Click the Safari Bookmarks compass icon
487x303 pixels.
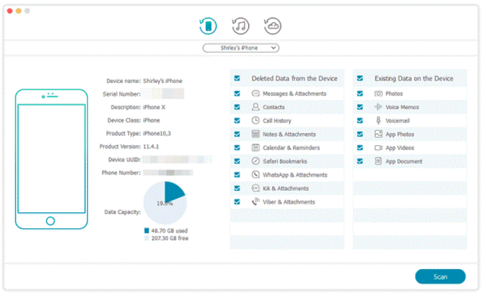point(255,161)
